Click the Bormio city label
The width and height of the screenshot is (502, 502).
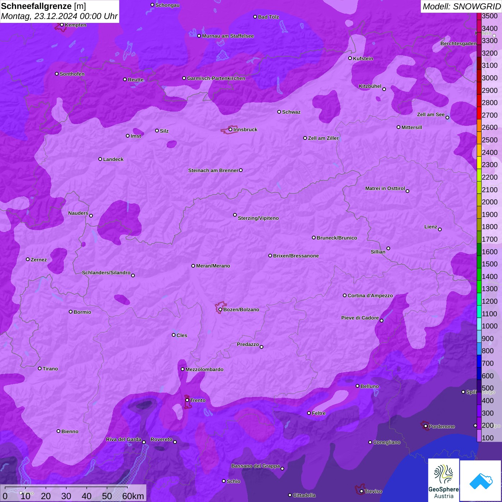(x=82, y=312)
